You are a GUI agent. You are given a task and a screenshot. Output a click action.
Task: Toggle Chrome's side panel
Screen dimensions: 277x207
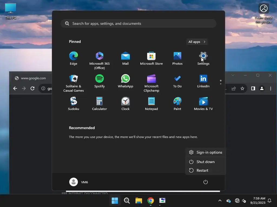(x=253, y=88)
